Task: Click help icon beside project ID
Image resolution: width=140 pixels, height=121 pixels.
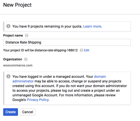Action: click(x=81, y=50)
